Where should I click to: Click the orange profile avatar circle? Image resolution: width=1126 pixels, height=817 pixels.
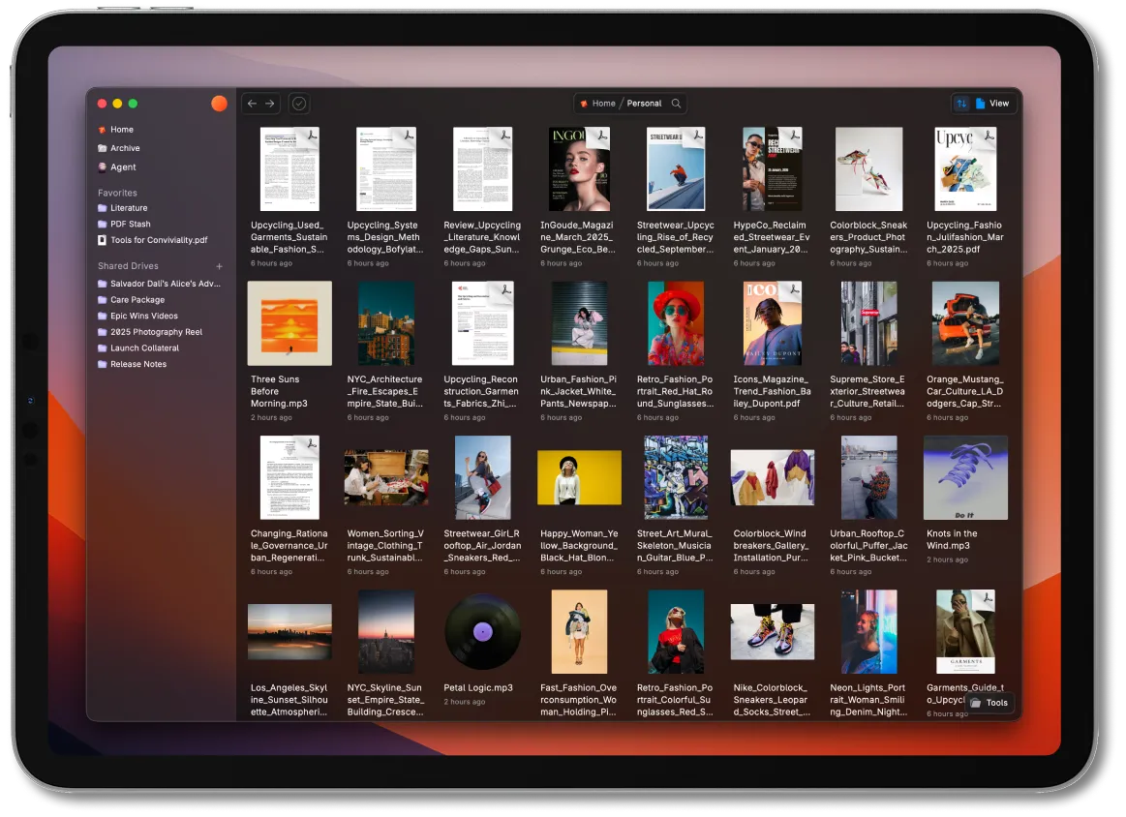[x=219, y=104]
